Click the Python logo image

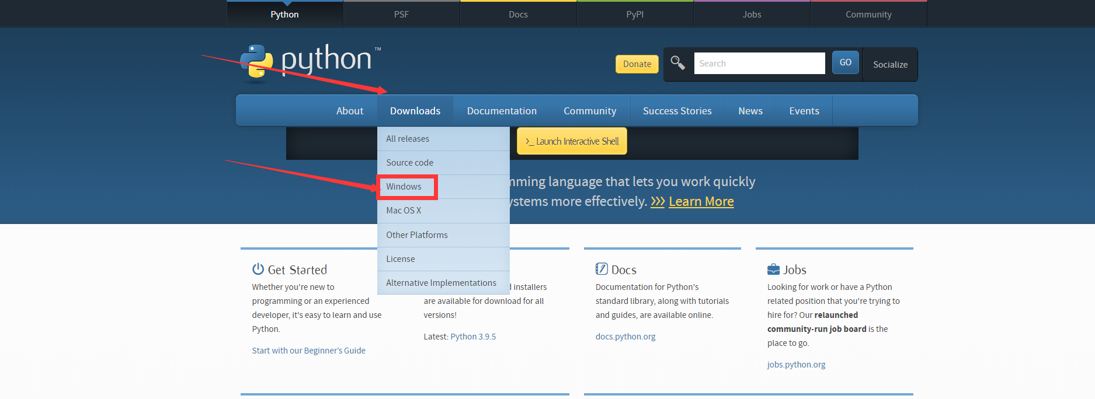tap(310, 62)
